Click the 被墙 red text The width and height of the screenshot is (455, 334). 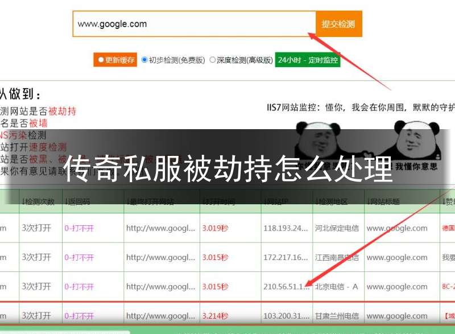[38, 123]
